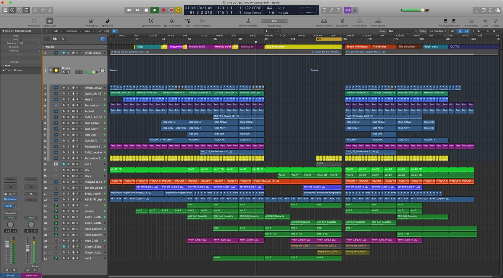Click the Spot Erase toolbar icon
The image size is (503, 278).
(x=107, y=21)
